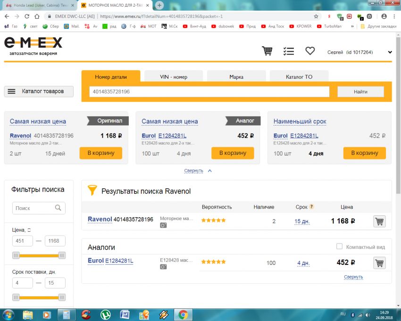Click the question mark hint beside Срок
The width and height of the screenshot is (401, 321).
tap(311, 207)
